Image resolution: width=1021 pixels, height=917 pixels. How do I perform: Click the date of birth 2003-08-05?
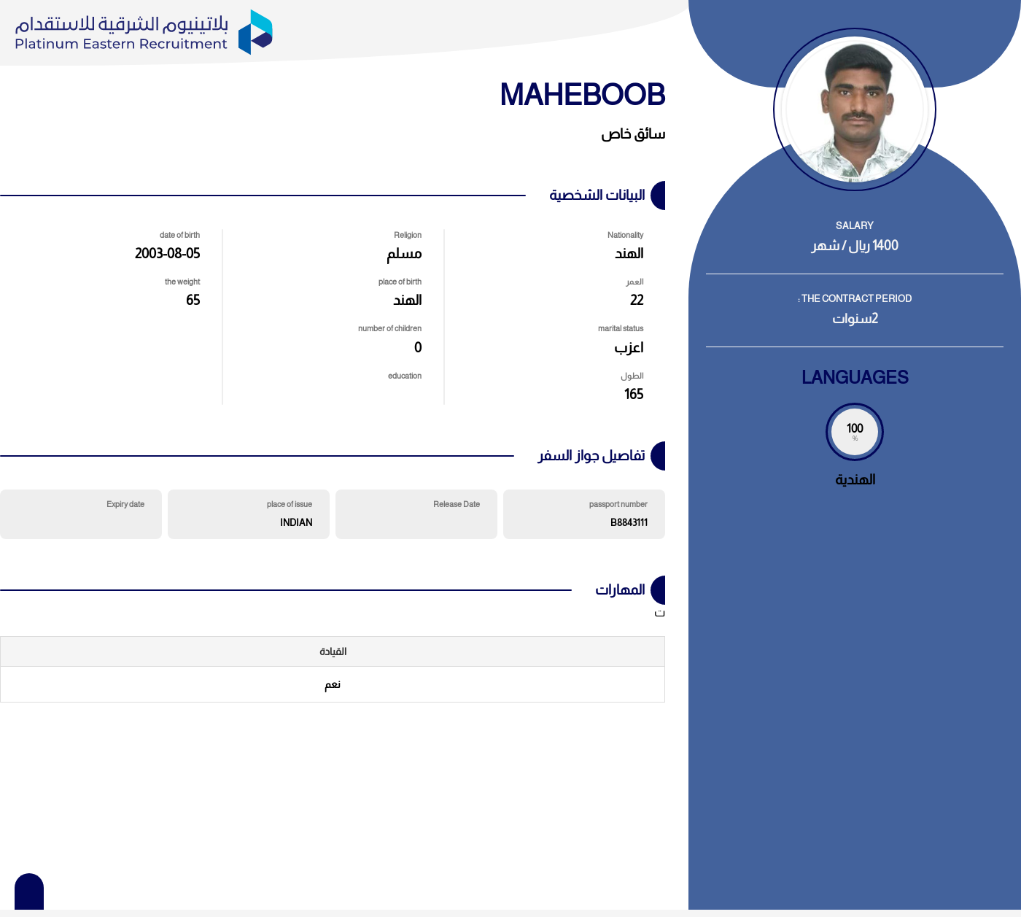click(x=167, y=253)
